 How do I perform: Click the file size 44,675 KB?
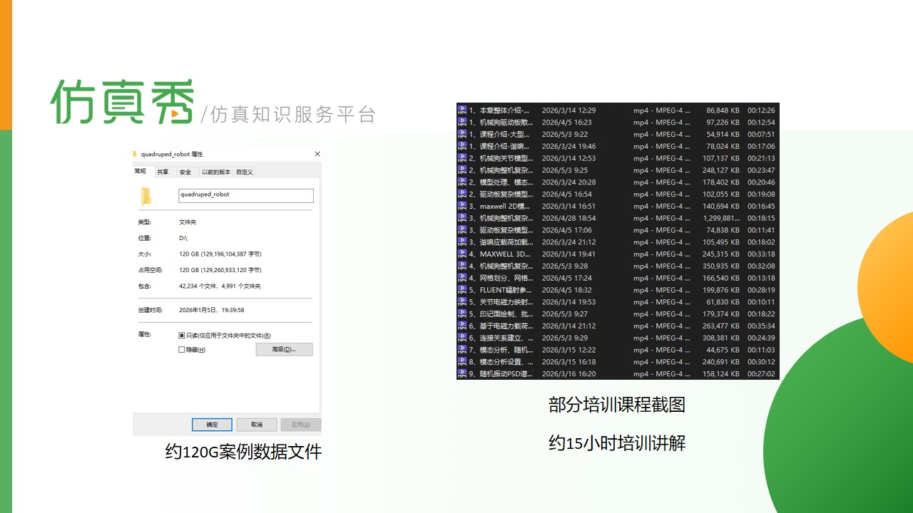pyautogui.click(x=722, y=350)
